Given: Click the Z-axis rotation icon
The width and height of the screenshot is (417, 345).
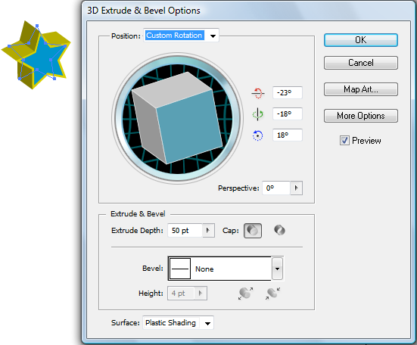Looking at the screenshot, I should point(257,135).
